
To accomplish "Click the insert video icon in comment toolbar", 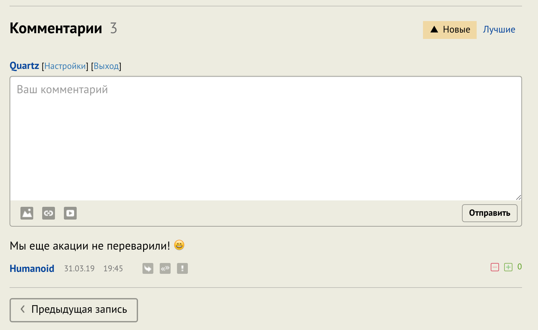I will 70,213.
